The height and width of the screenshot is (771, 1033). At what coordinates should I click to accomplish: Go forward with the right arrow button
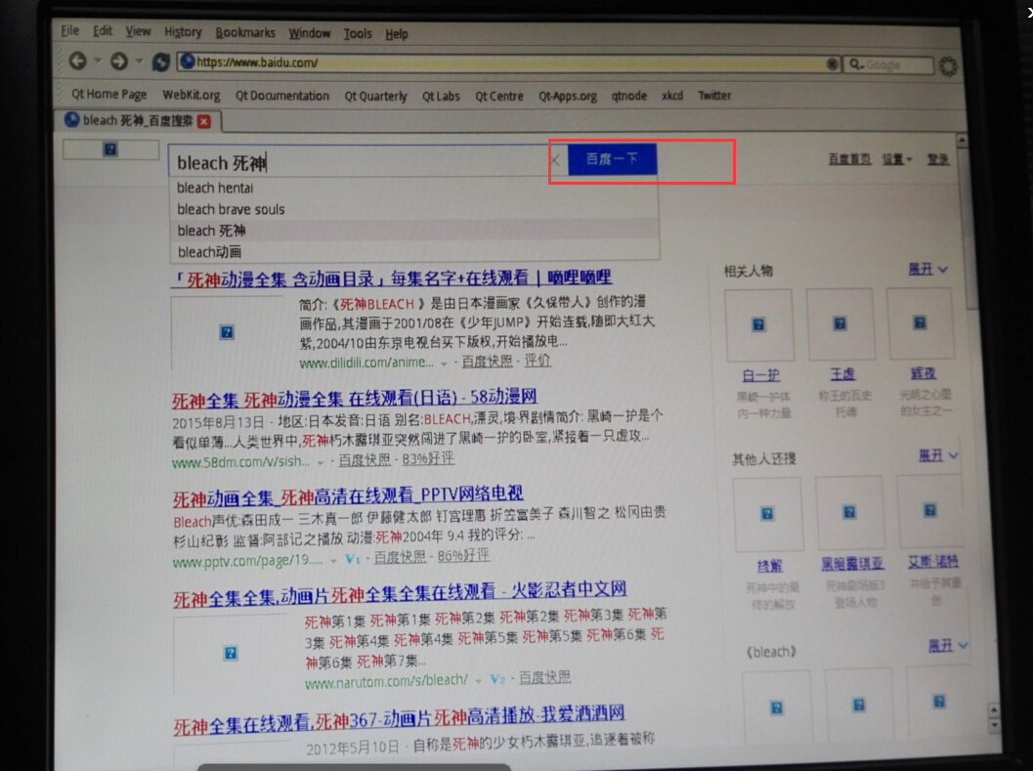pyautogui.click(x=118, y=62)
